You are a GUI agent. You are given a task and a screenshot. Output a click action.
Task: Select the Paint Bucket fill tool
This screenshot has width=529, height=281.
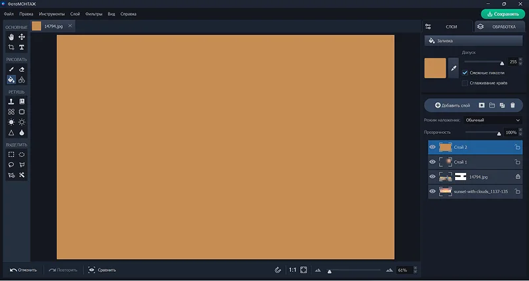[x=11, y=80]
